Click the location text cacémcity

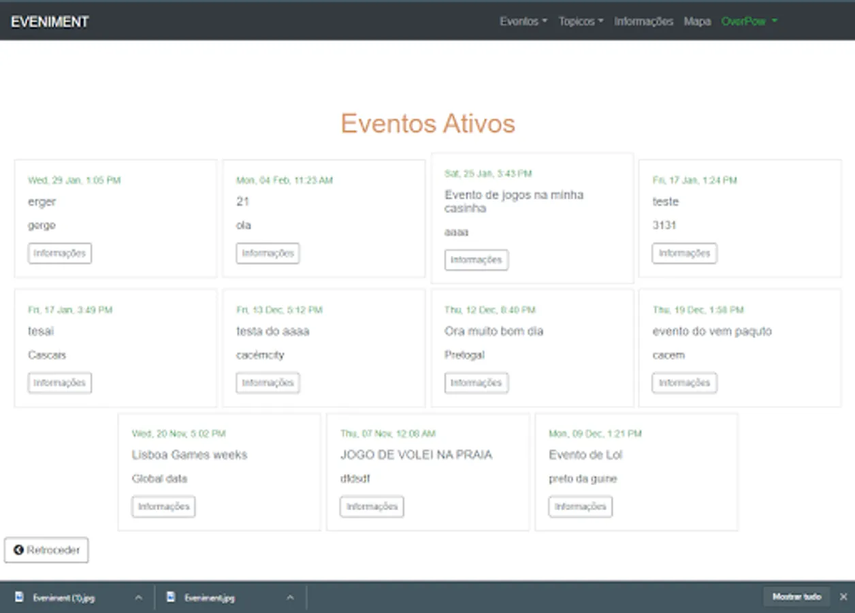pyautogui.click(x=260, y=355)
